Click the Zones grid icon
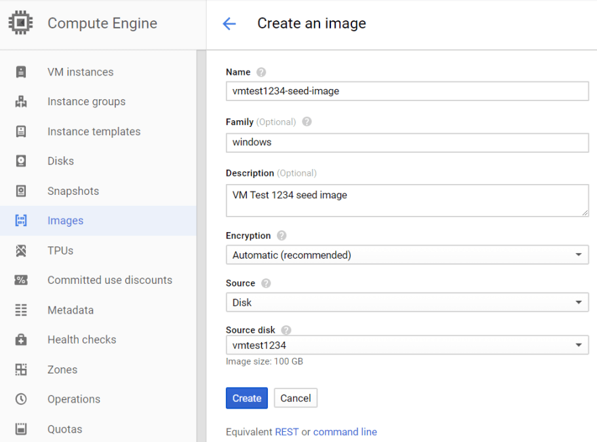 click(21, 369)
